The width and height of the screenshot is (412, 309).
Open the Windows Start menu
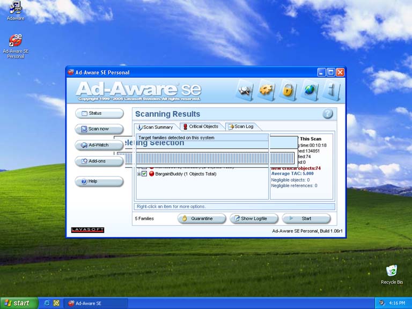(x=19, y=303)
